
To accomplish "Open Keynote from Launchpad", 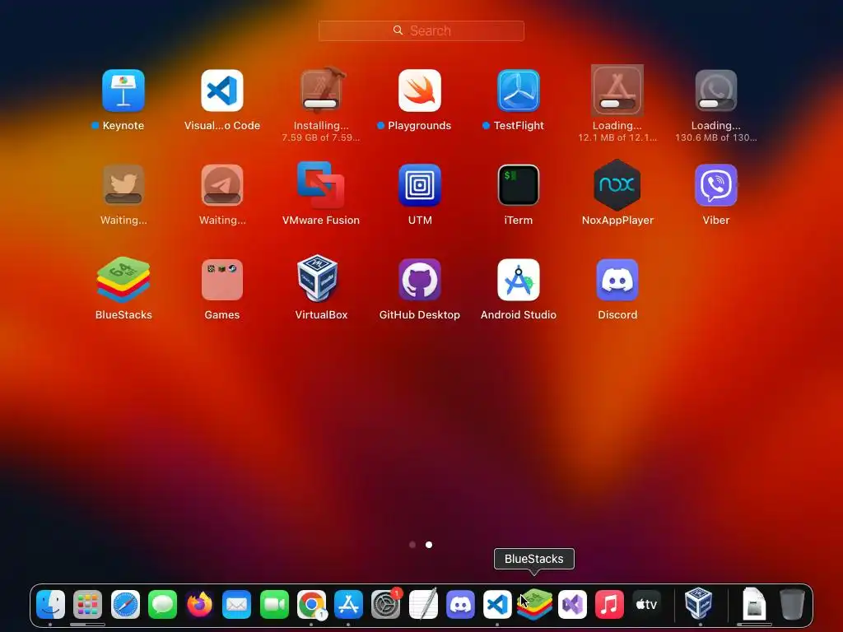I will (123, 91).
